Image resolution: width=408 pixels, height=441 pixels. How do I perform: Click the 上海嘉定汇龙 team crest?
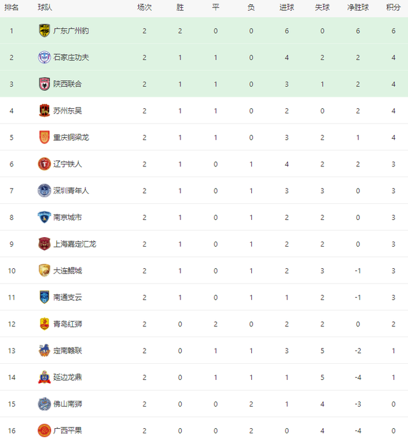coord(44,244)
